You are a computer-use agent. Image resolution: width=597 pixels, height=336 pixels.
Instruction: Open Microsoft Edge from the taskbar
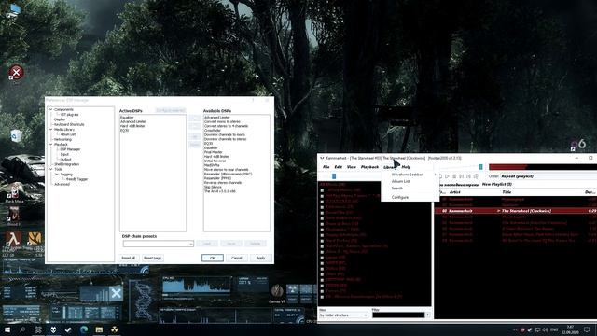click(84, 329)
